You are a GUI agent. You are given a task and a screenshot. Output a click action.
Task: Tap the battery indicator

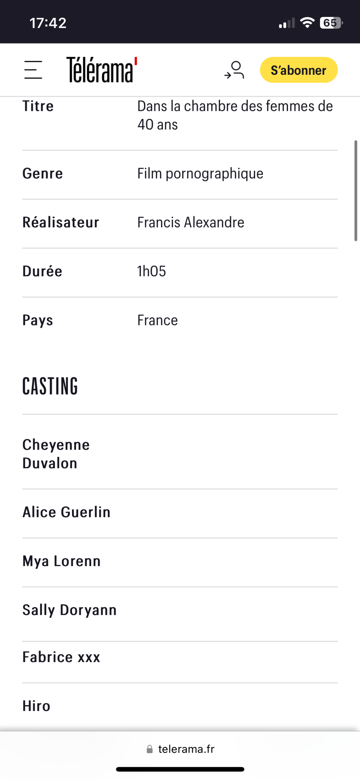pos(331,23)
